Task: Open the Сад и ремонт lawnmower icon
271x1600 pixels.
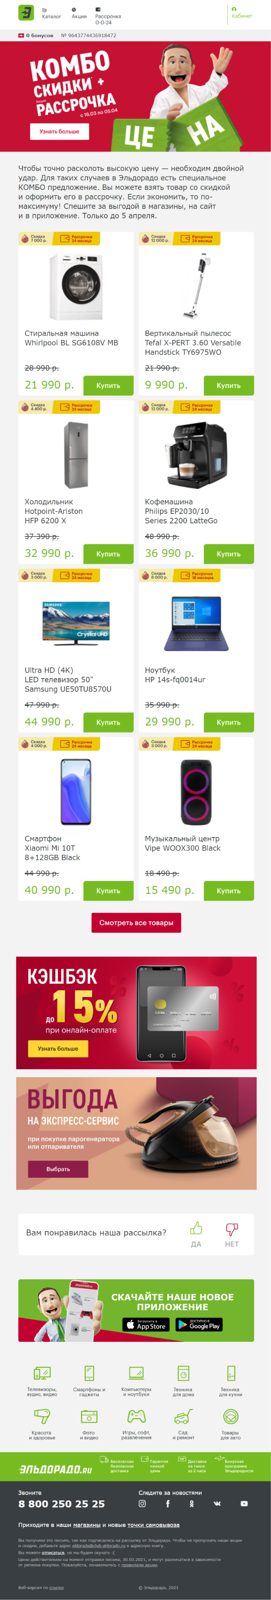Action: (183, 1416)
